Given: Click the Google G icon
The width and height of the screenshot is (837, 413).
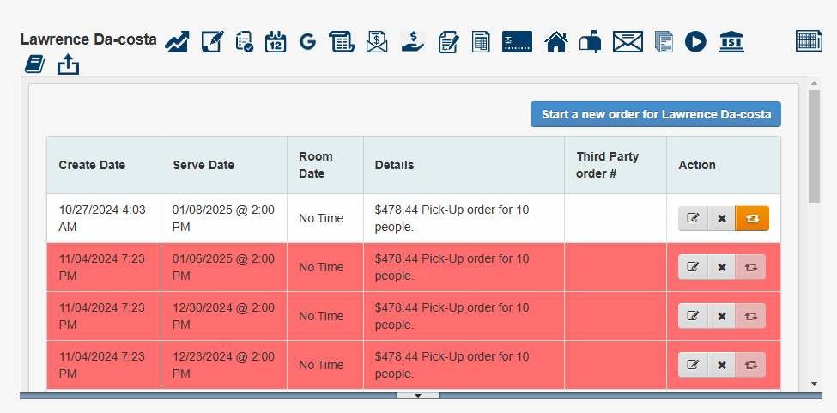Looking at the screenshot, I should 307,41.
